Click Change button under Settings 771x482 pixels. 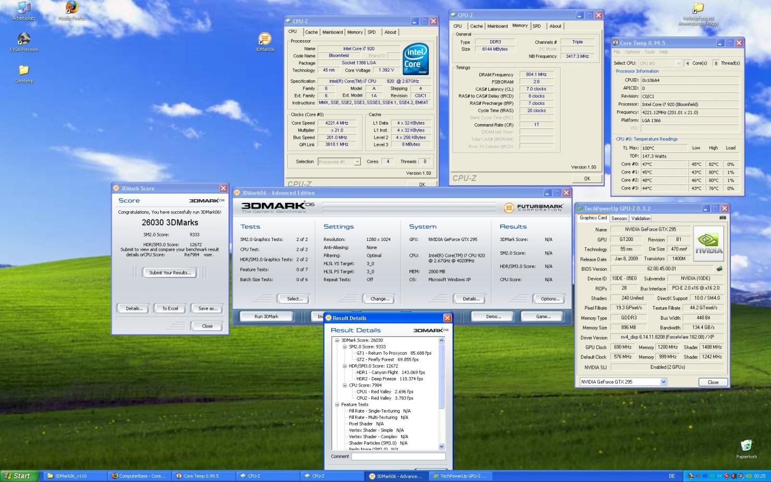tap(379, 299)
